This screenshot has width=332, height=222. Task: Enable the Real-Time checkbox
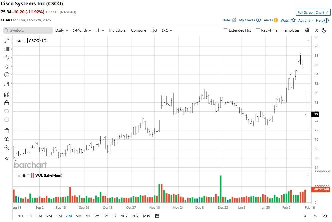click(258, 30)
